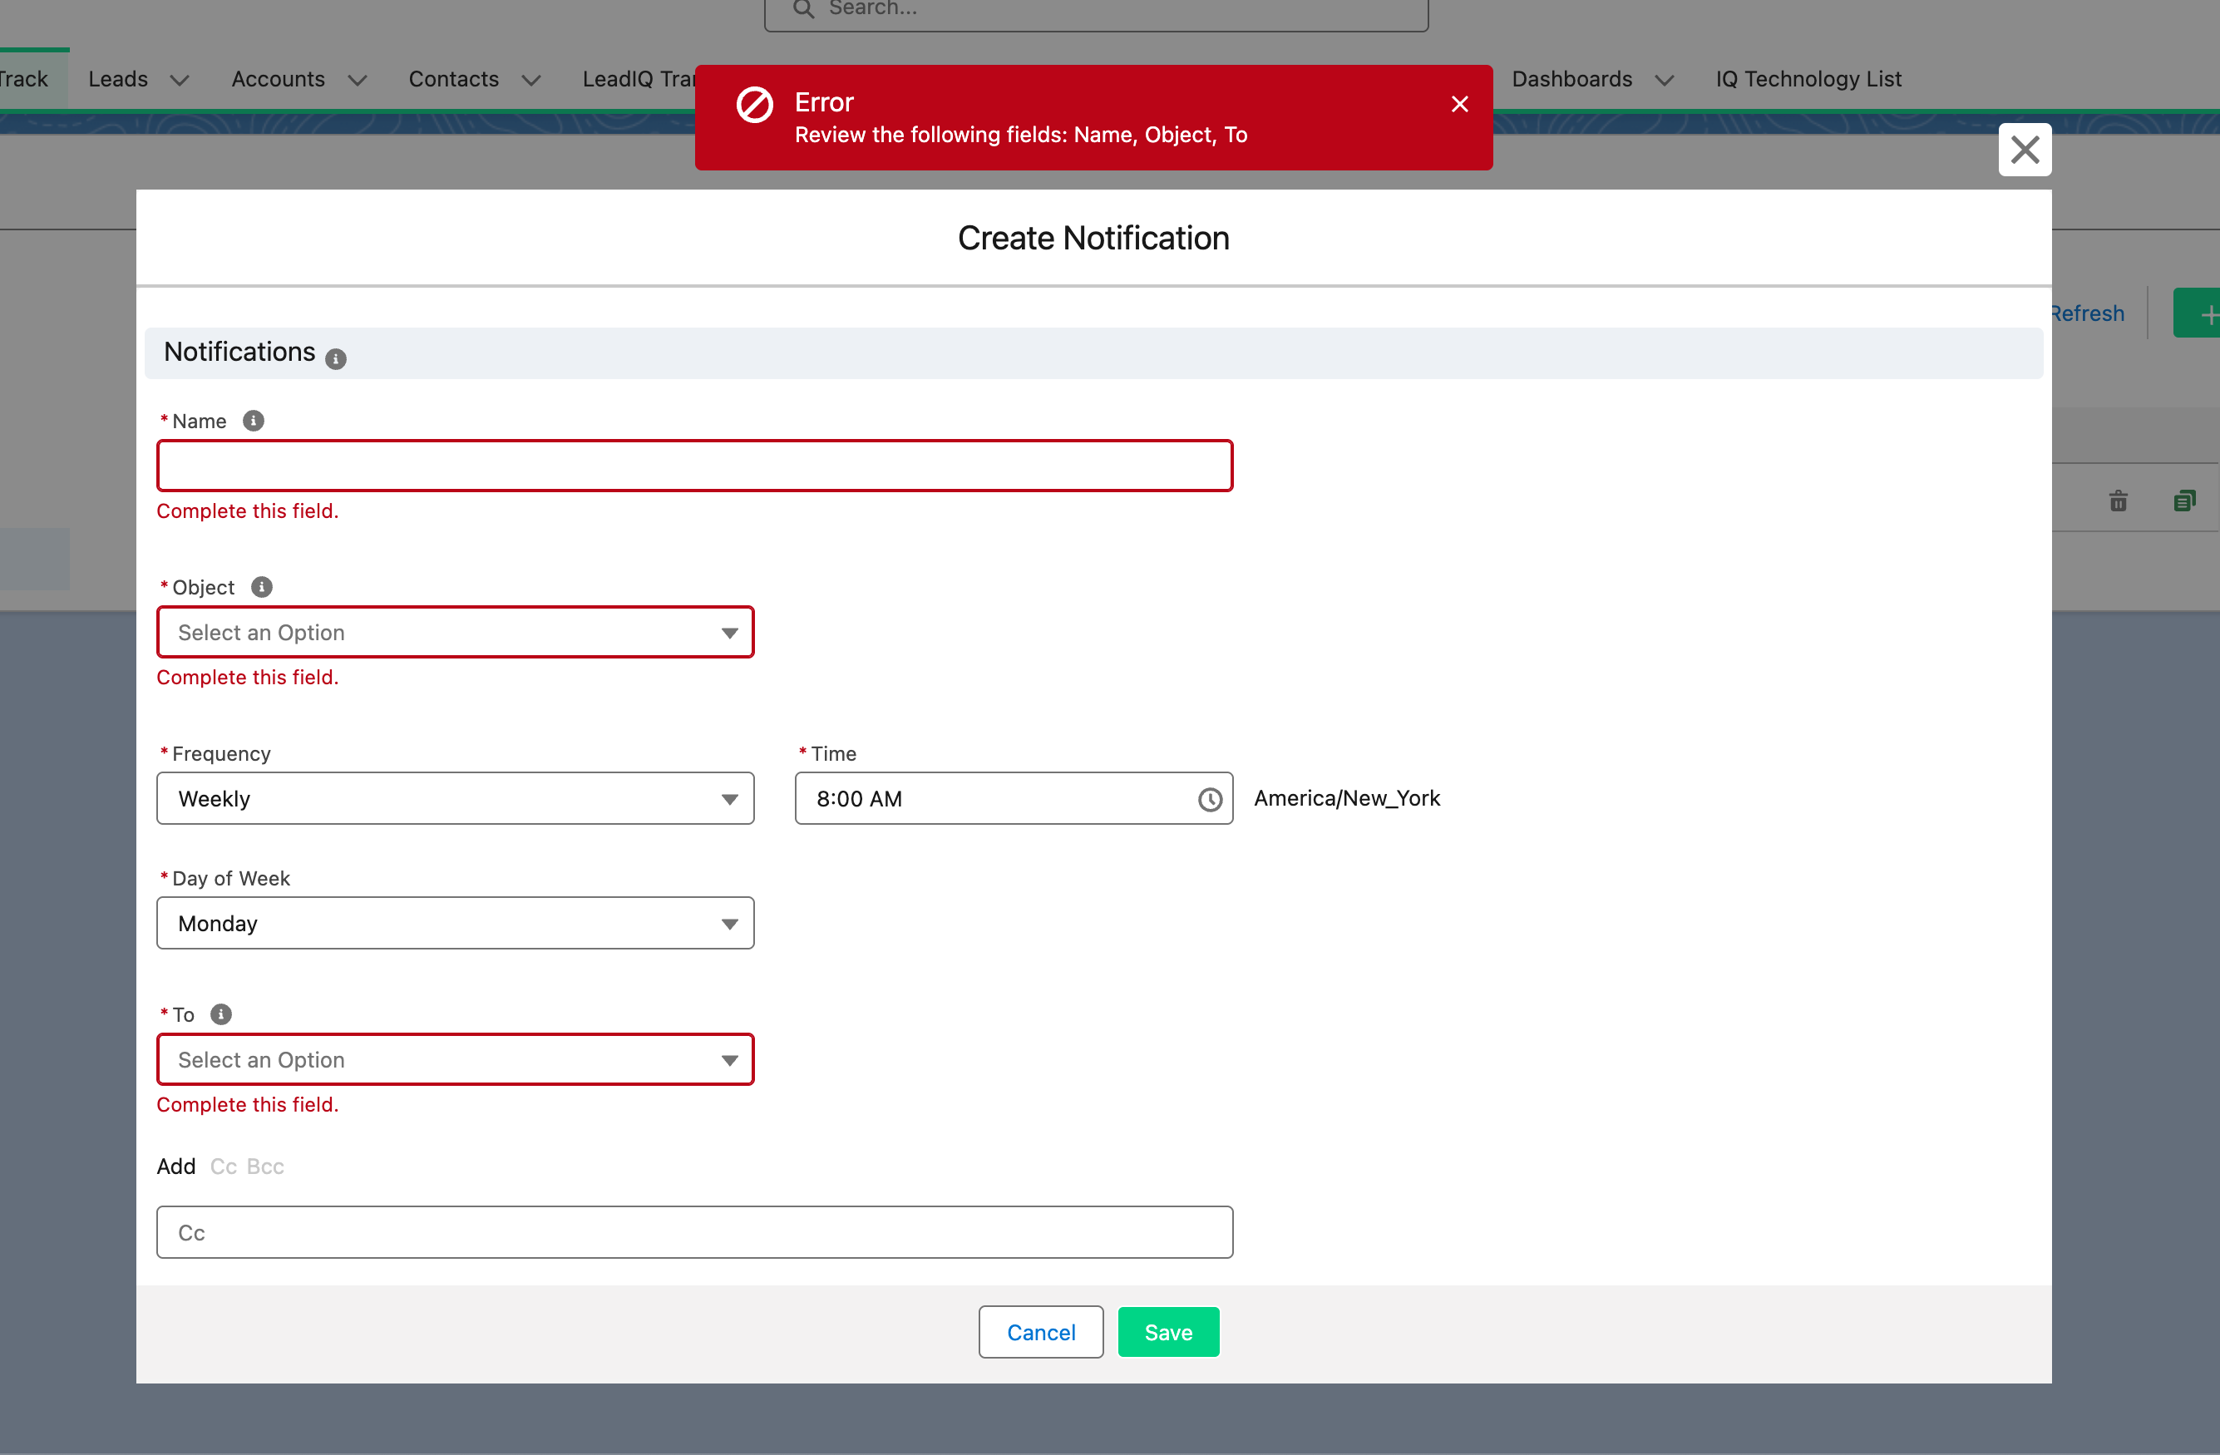
Task: Click the To field info icon
Action: pos(220,1014)
